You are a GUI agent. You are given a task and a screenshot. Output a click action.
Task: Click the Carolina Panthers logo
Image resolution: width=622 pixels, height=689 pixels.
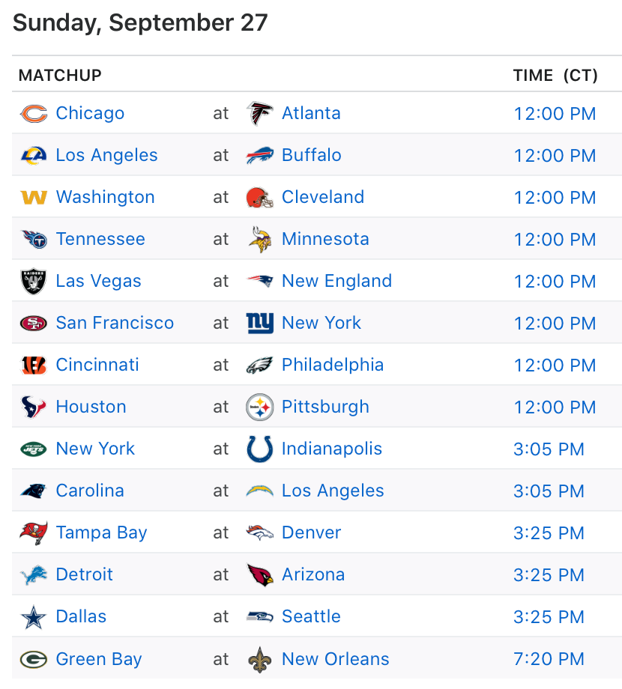coord(34,491)
